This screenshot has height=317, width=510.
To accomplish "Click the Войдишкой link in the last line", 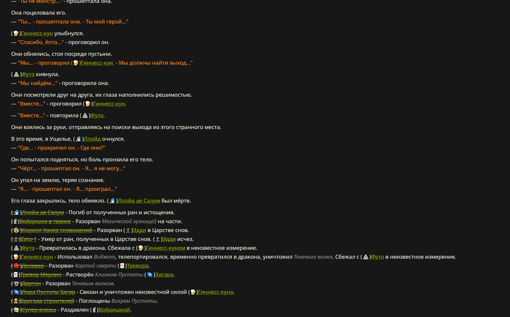I will pos(114,310).
